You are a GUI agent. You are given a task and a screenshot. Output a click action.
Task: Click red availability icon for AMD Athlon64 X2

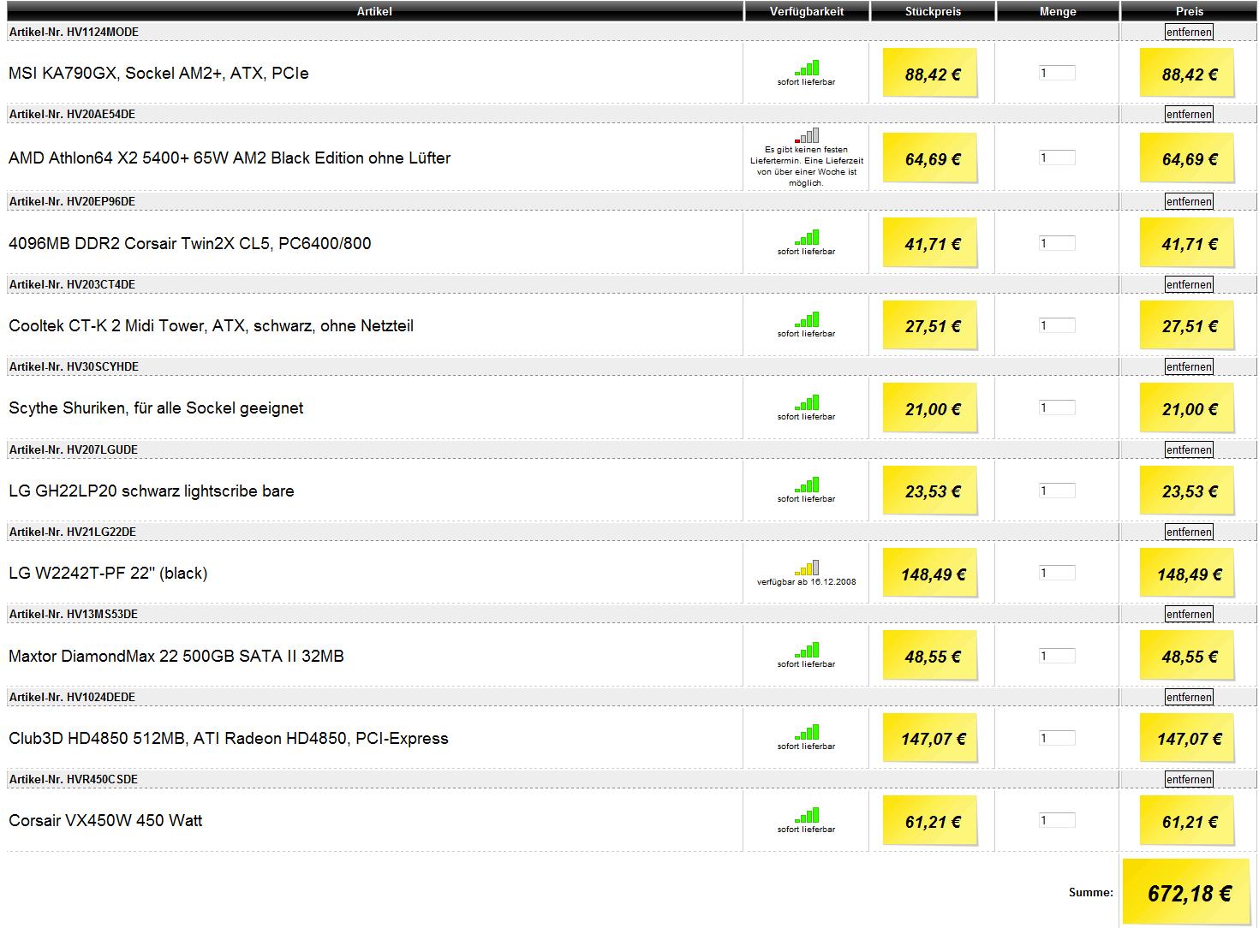tap(806, 135)
